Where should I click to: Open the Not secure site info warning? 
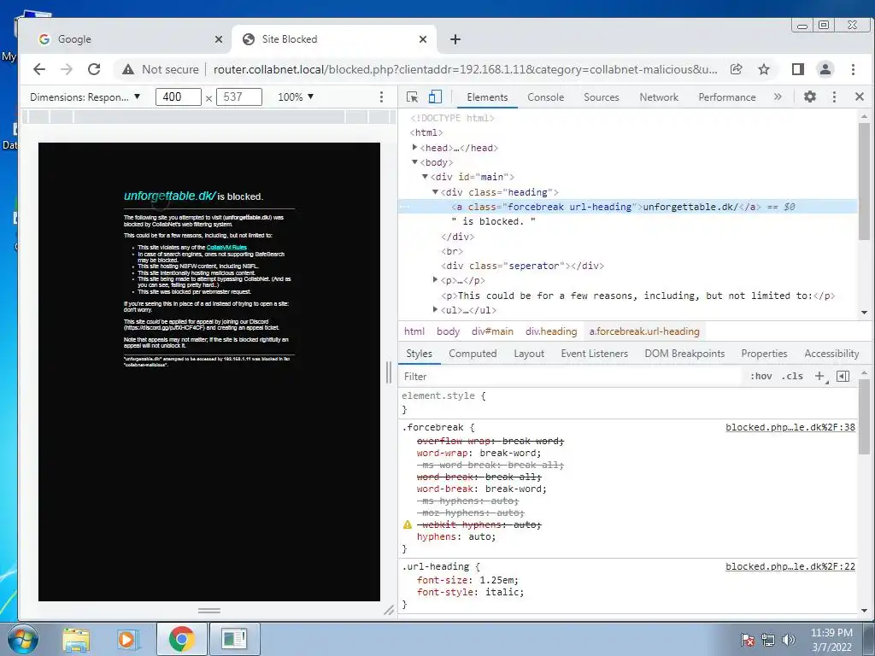[161, 69]
